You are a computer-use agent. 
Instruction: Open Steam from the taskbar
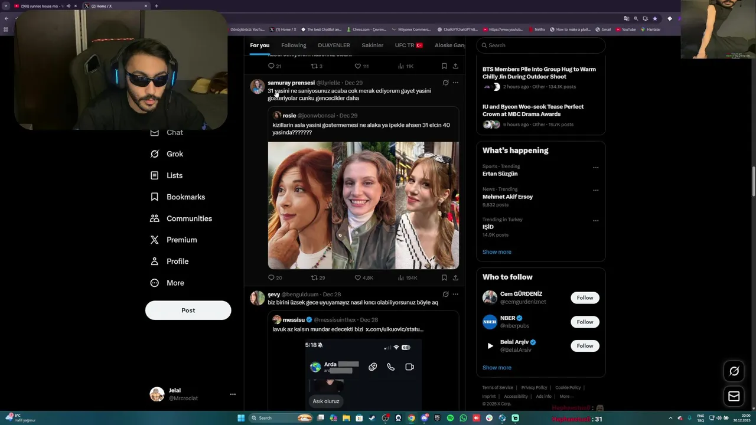pos(372,418)
